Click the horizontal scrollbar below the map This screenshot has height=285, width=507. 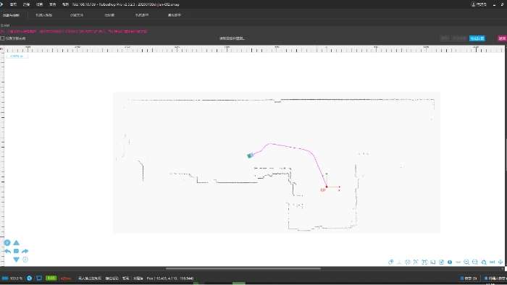[x=243, y=268]
